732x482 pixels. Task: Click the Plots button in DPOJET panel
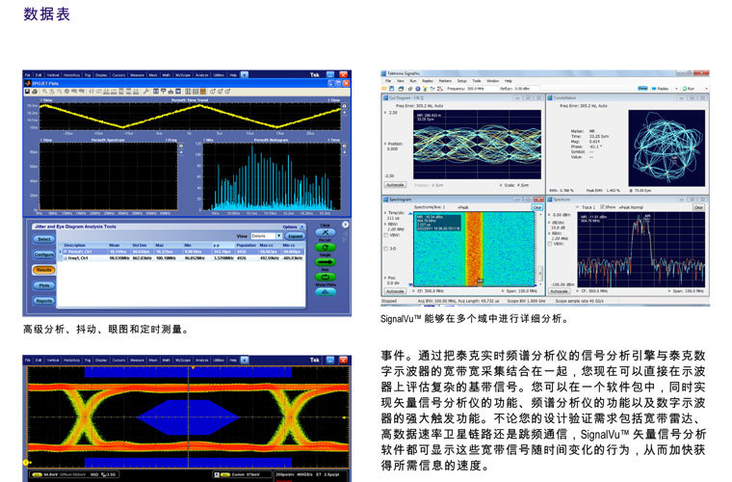[44, 285]
